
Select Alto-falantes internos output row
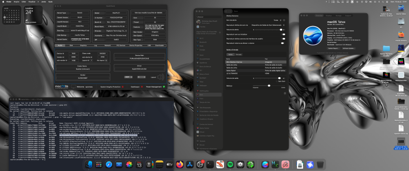[256, 62]
